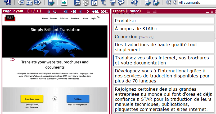216x114 pixels.
Task: Click the greyed-out refresh document icon
Action: (x=85, y=3)
